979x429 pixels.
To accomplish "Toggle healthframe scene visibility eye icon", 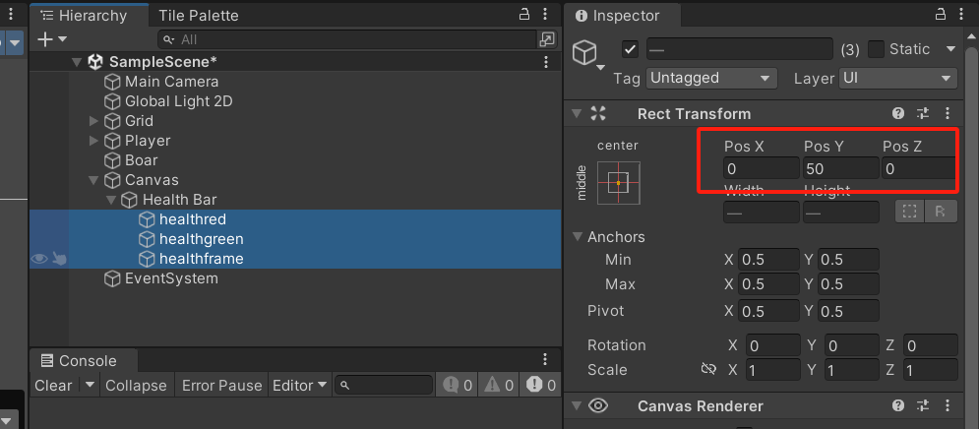I will pos(39,259).
